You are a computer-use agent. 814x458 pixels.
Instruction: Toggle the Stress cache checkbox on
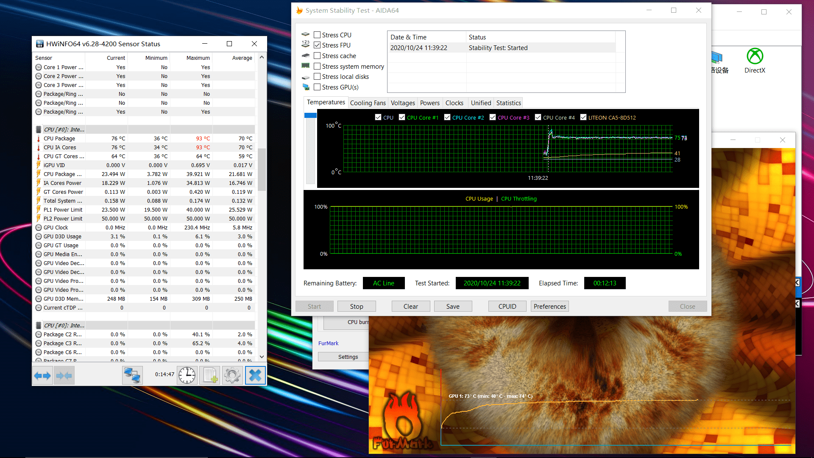coord(318,56)
